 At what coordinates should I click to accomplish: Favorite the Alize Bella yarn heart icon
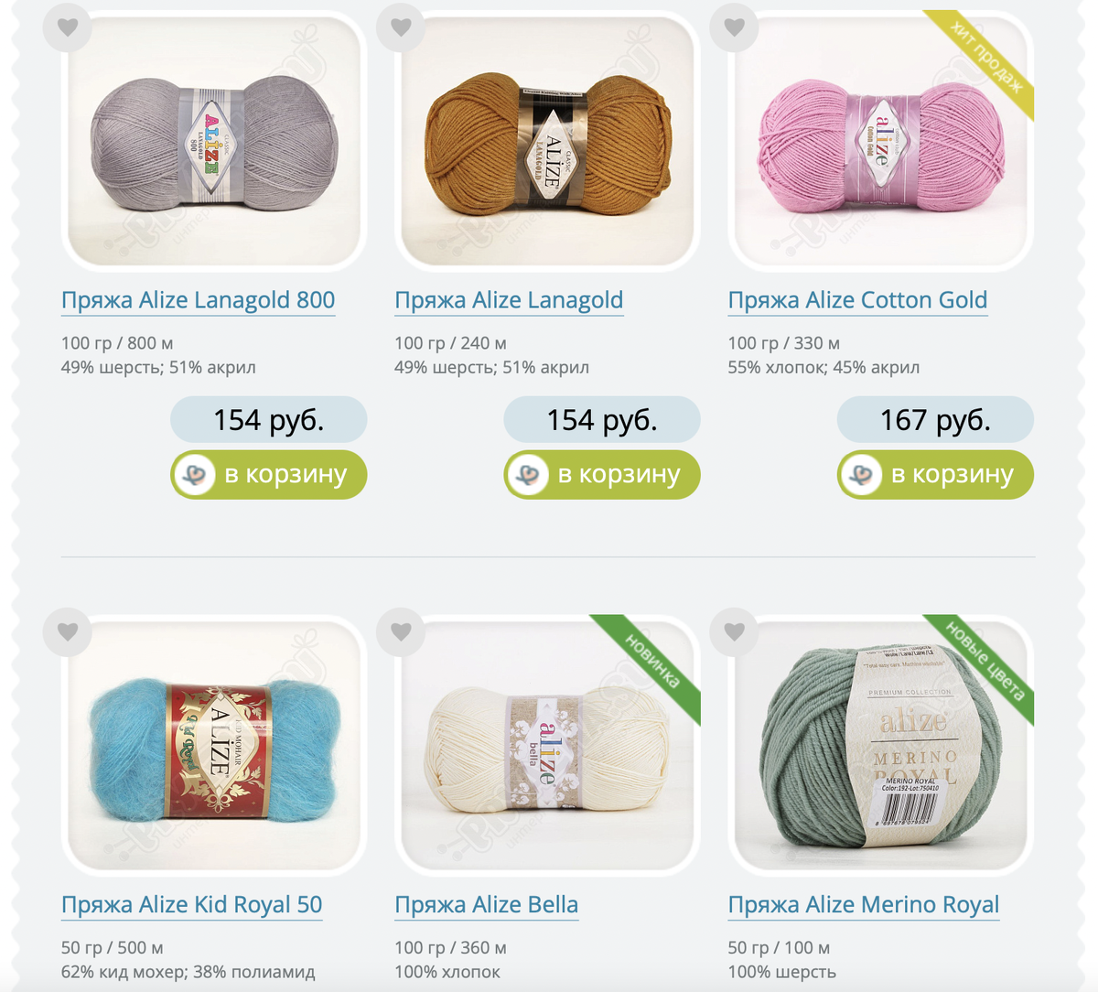point(401,631)
